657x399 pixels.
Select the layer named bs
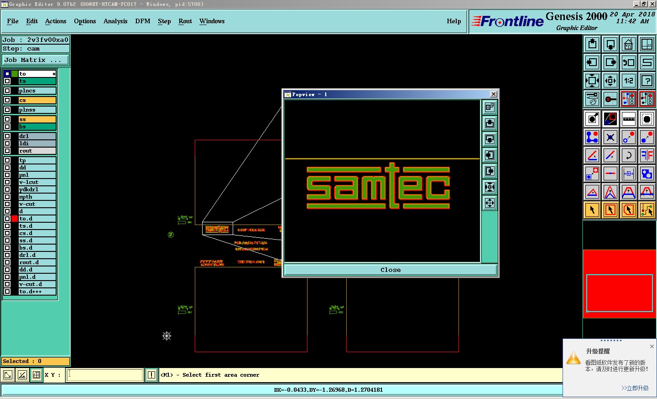(37, 127)
